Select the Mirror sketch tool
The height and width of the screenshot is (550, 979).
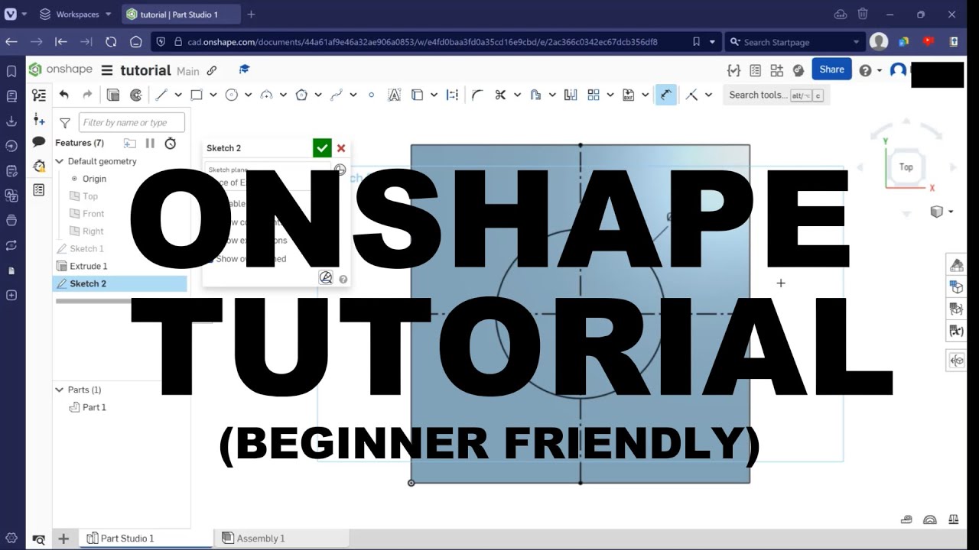[571, 95]
